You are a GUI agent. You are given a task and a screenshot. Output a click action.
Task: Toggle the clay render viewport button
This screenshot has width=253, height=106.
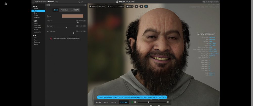141,6
